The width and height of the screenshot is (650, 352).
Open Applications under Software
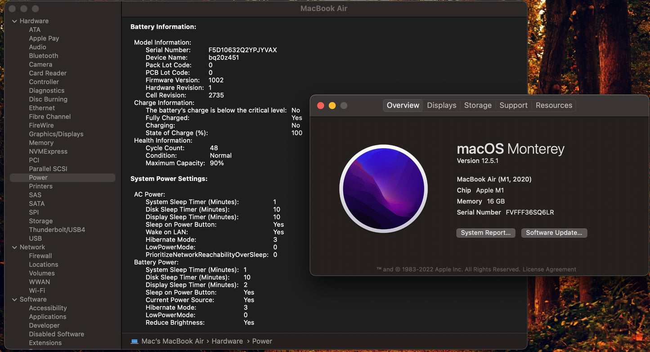tap(48, 317)
